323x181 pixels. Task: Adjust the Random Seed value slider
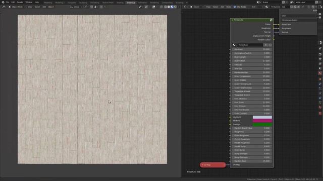252,161
